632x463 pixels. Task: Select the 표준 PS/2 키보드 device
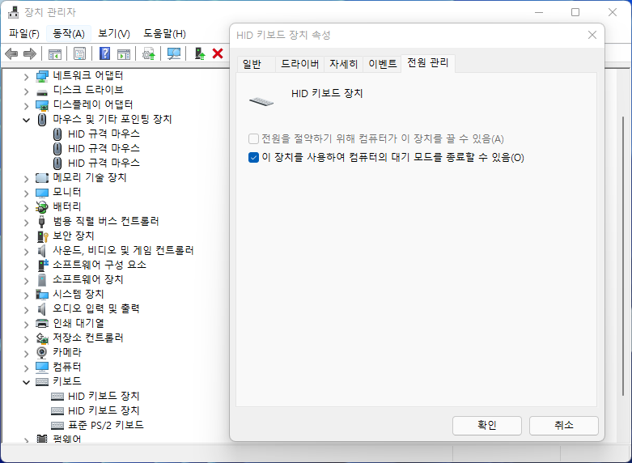105,425
